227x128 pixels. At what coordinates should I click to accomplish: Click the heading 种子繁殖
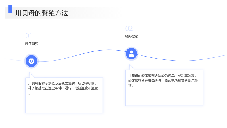32,44
